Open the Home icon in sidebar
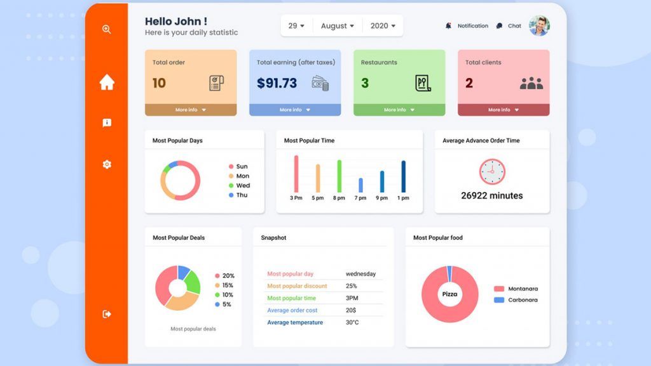Viewport: 651px width, 366px height. (107, 82)
